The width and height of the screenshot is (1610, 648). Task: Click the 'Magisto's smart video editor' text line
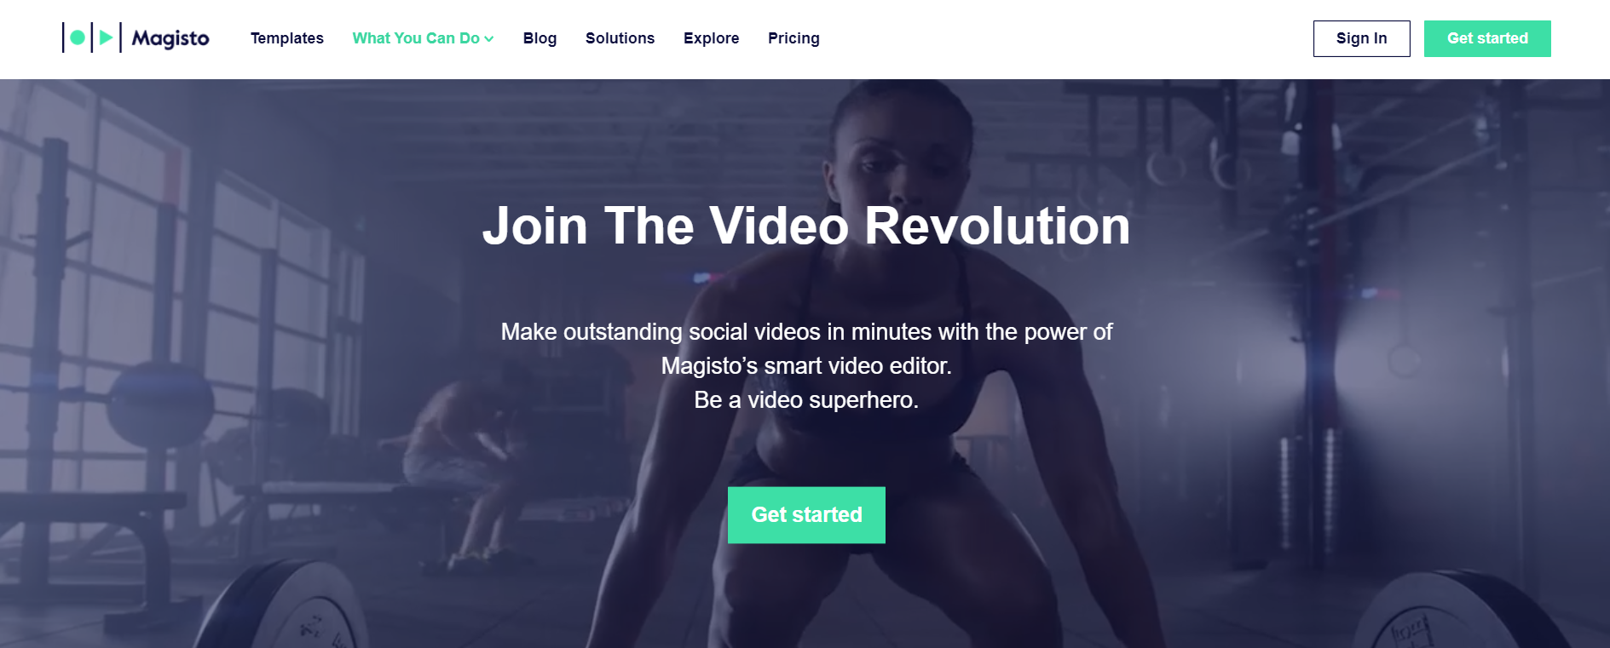[806, 365]
